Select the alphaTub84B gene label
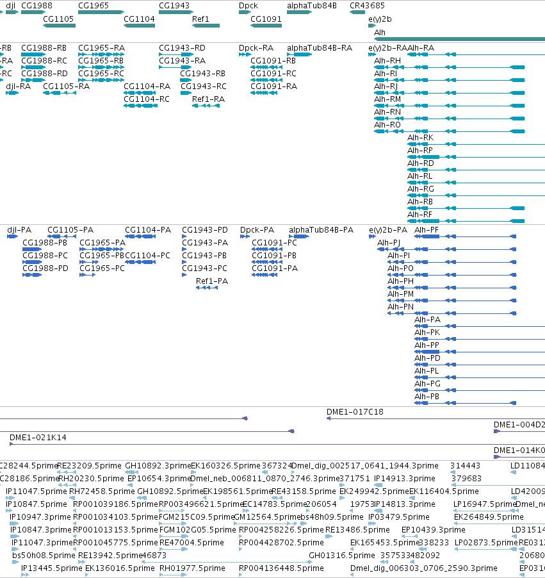 (x=312, y=6)
